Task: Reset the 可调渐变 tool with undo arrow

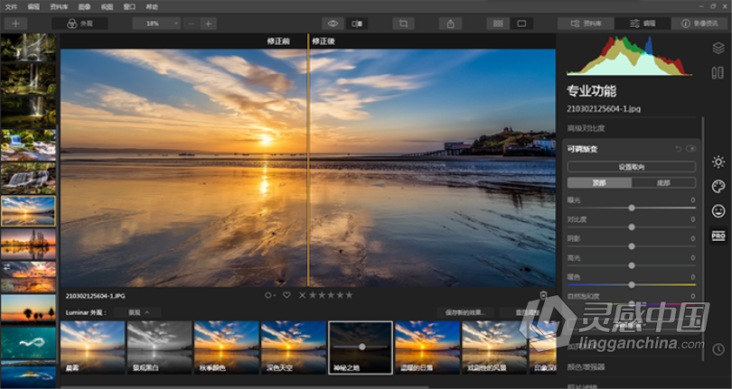Action: tap(679, 149)
